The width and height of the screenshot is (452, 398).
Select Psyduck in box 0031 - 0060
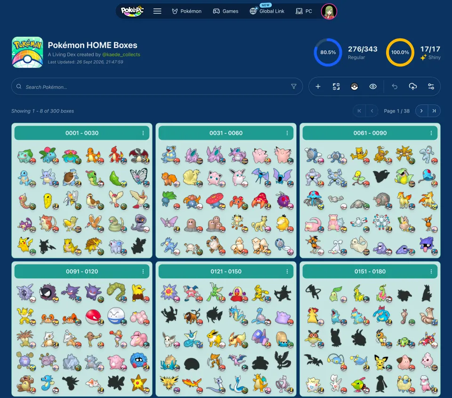click(x=284, y=223)
